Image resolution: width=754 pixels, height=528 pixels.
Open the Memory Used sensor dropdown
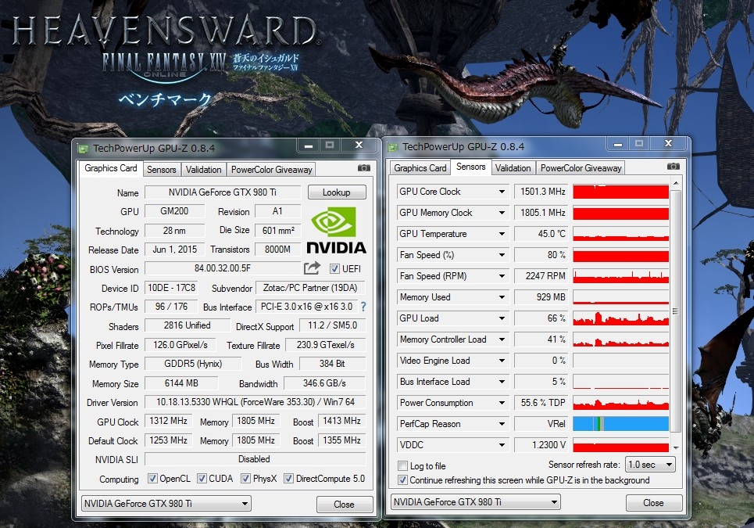[502, 297]
